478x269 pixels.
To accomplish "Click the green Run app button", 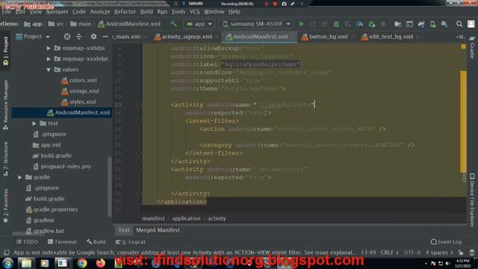I will click(302, 24).
